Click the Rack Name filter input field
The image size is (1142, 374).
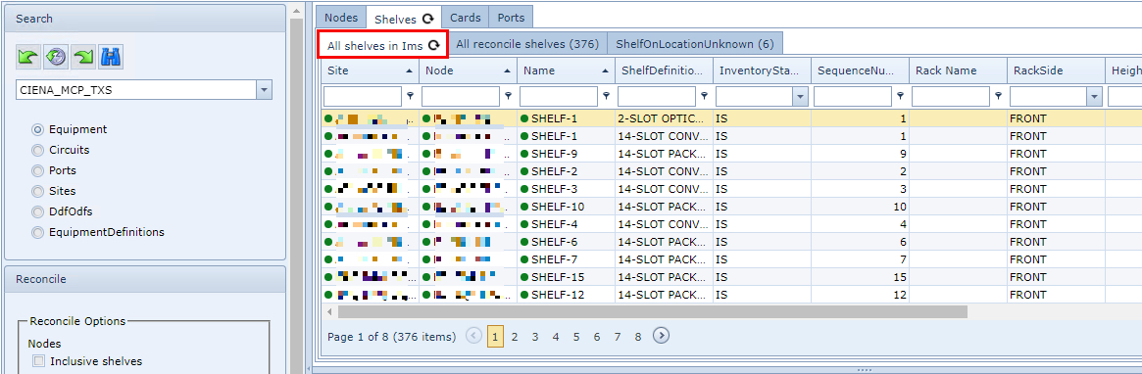[x=951, y=96]
